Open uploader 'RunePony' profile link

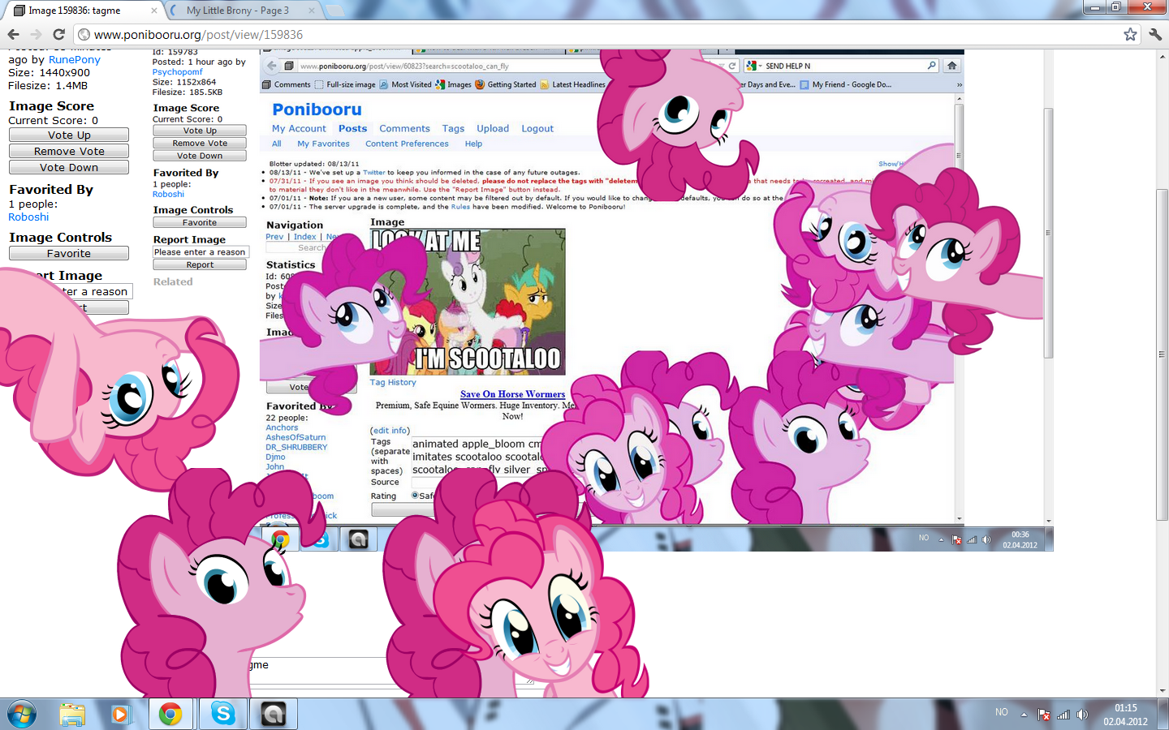[x=75, y=59]
